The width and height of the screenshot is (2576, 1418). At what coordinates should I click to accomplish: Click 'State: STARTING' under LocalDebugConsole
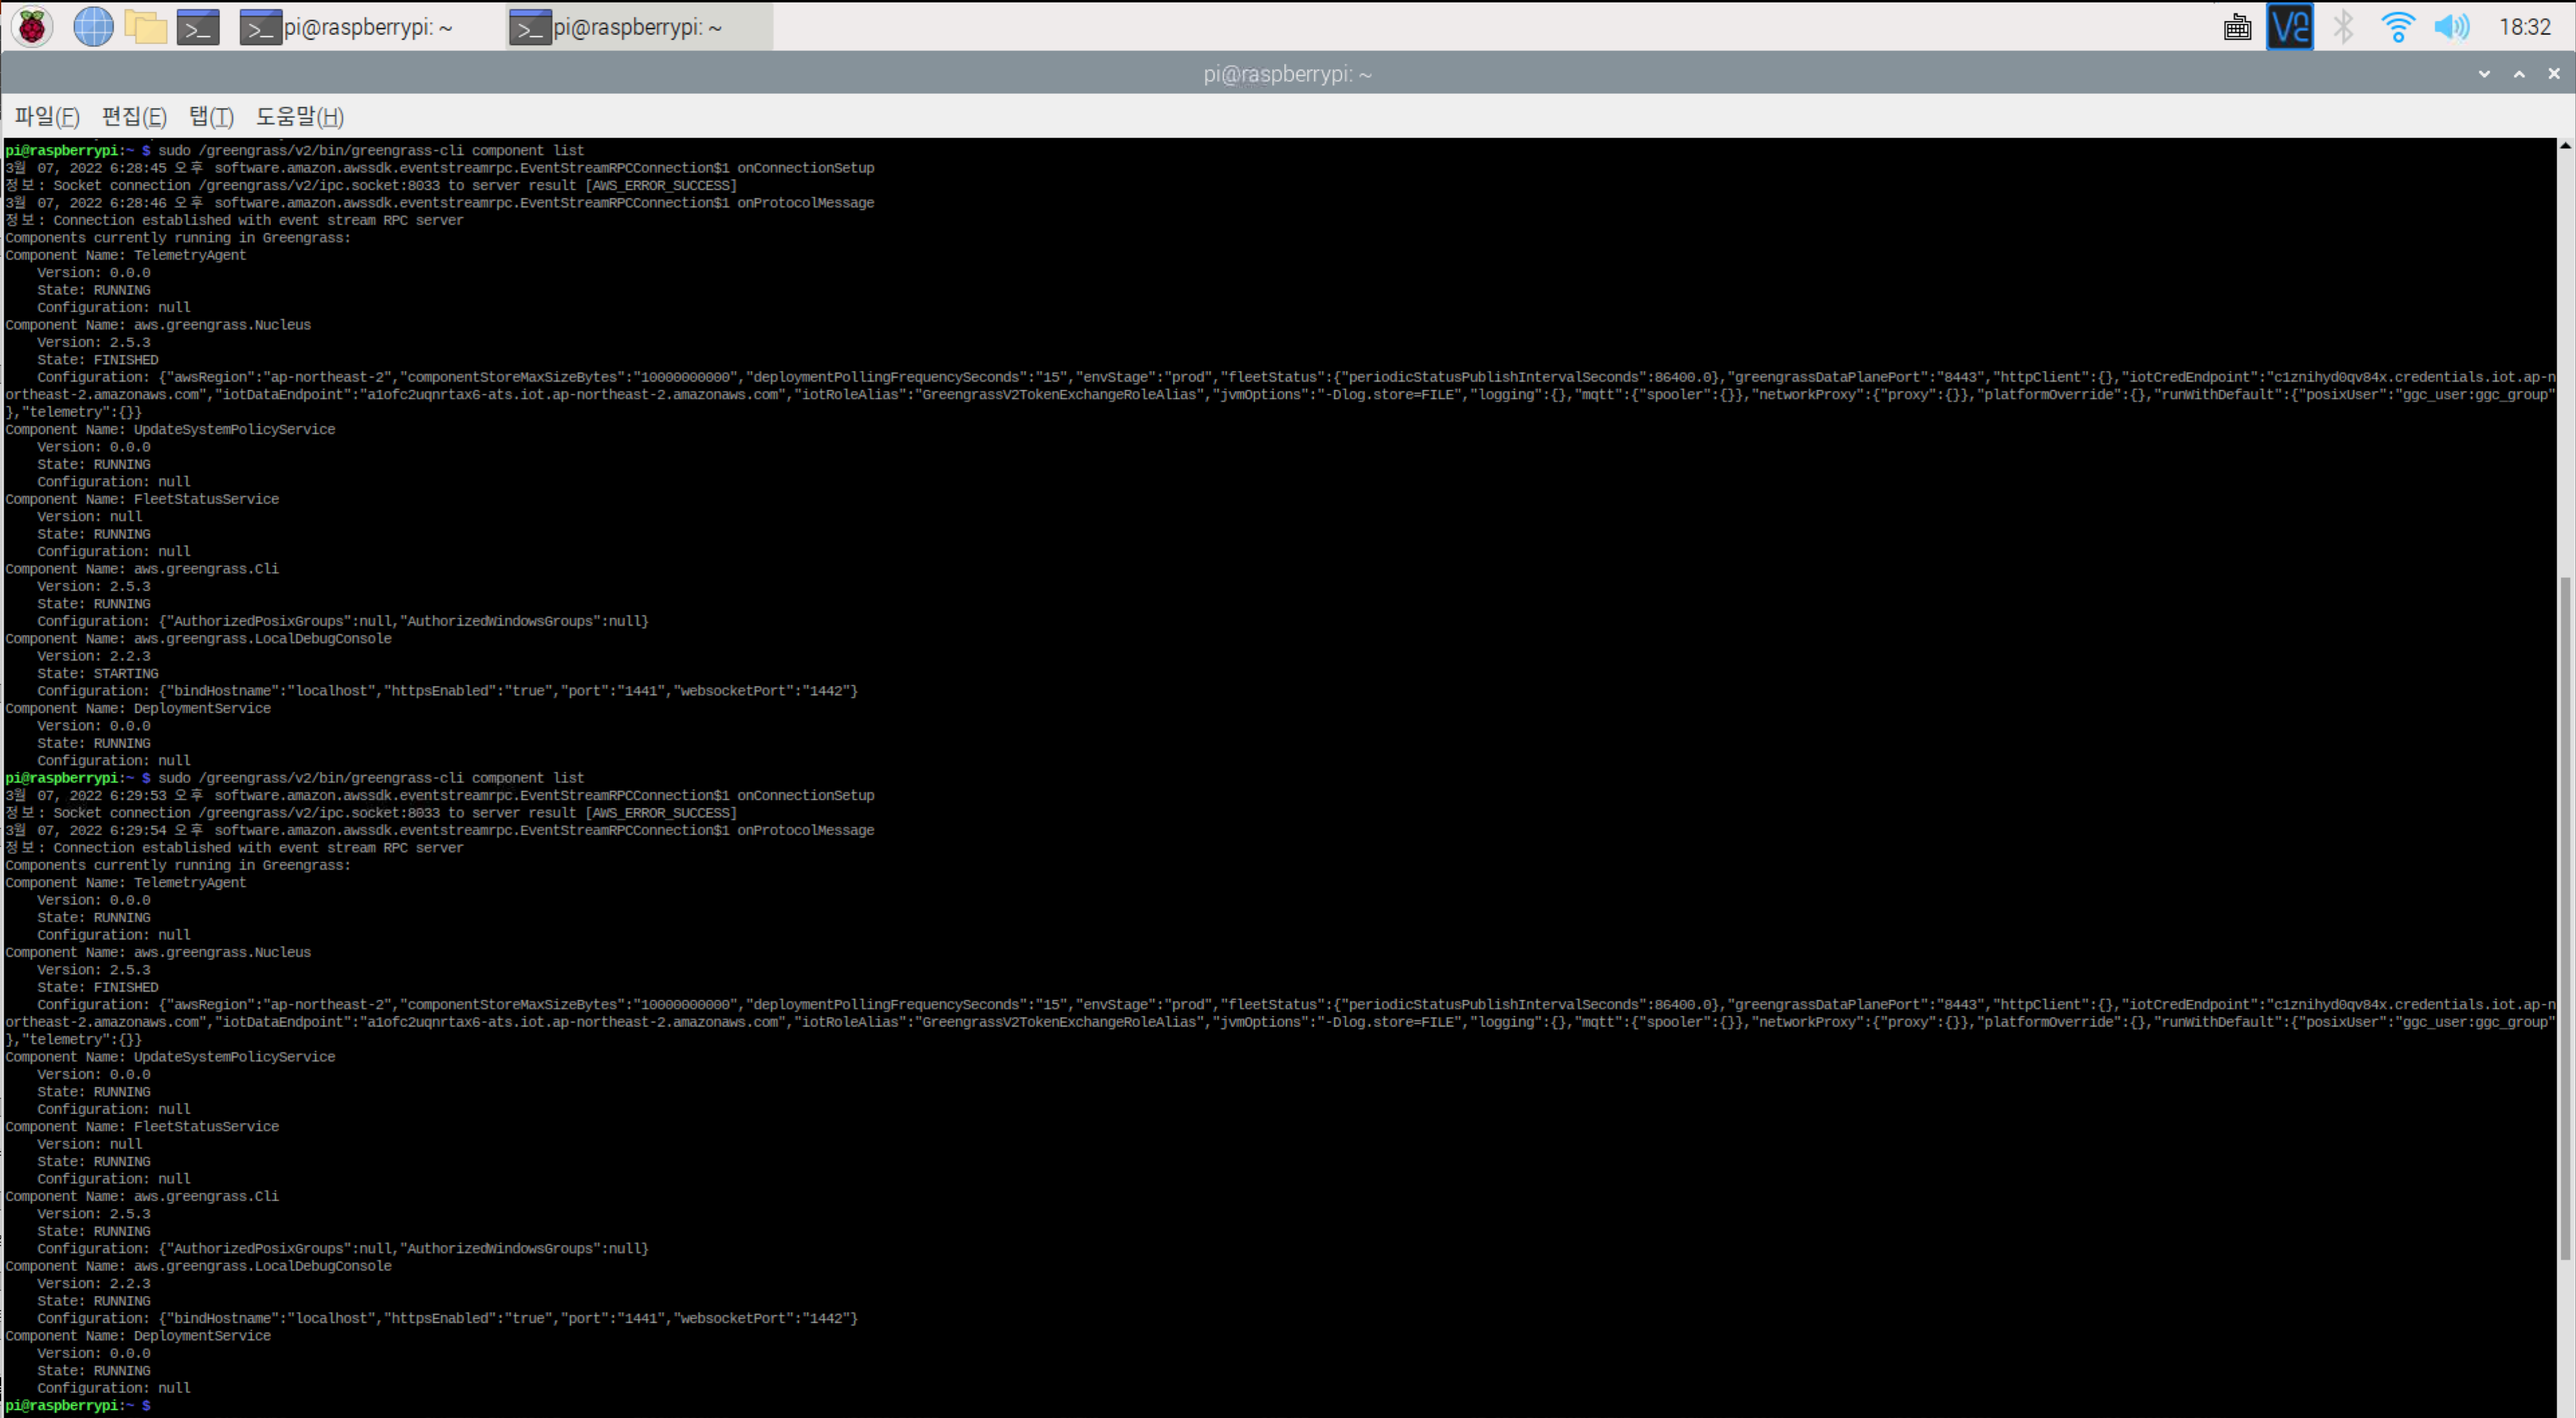click(x=98, y=674)
